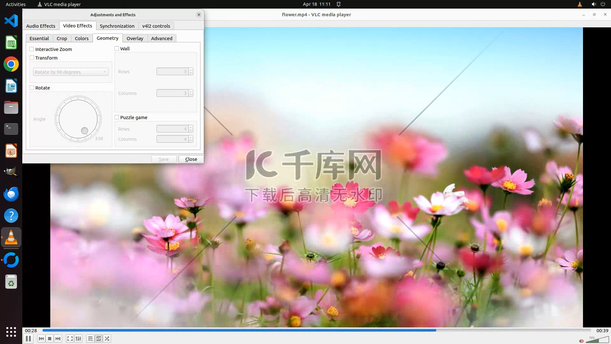Open the extended settings button
611x344 pixels.
coord(78,339)
